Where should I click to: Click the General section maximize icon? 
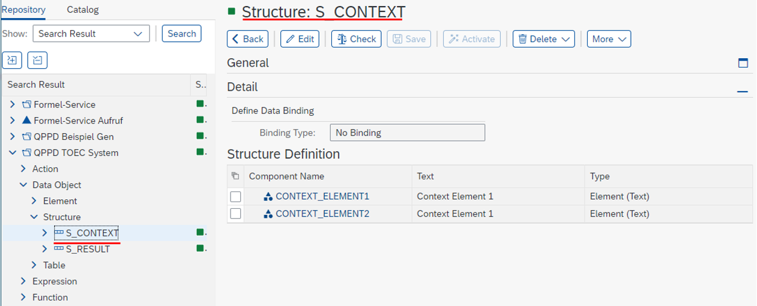pos(743,63)
